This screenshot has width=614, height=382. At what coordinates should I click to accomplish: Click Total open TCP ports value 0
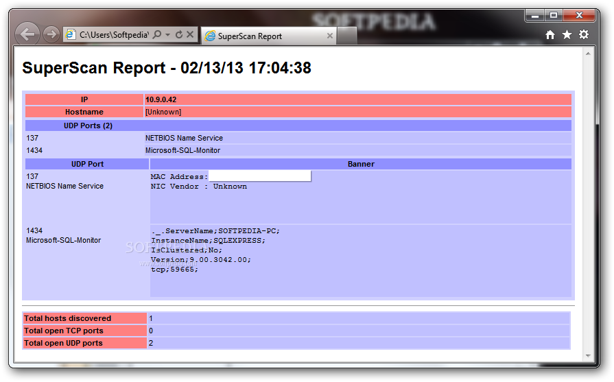[151, 331]
